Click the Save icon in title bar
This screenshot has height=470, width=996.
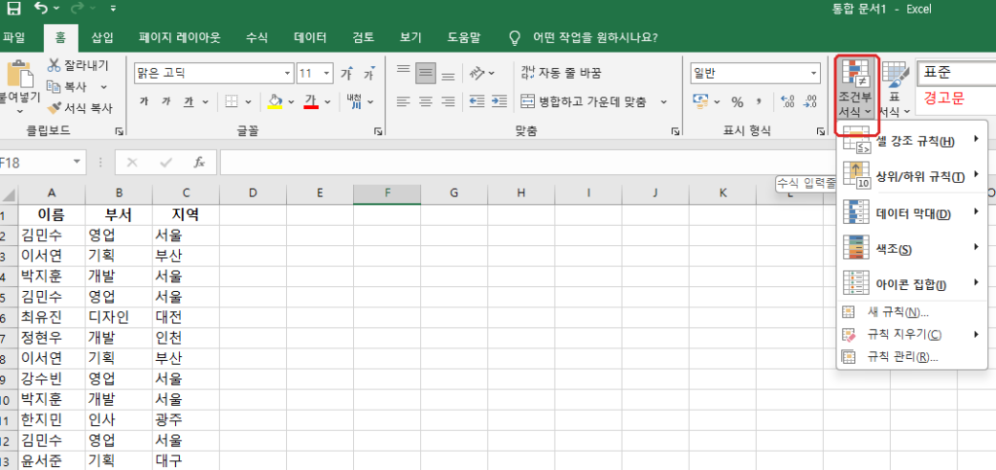(x=13, y=9)
